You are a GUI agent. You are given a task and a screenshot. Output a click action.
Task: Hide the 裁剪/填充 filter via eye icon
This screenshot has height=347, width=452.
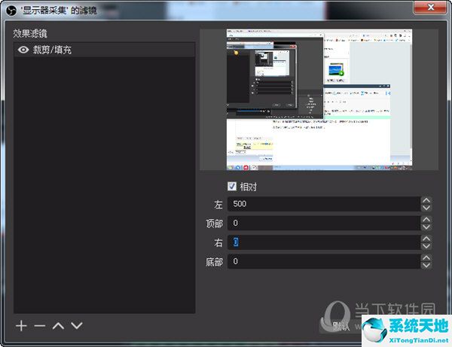point(23,50)
